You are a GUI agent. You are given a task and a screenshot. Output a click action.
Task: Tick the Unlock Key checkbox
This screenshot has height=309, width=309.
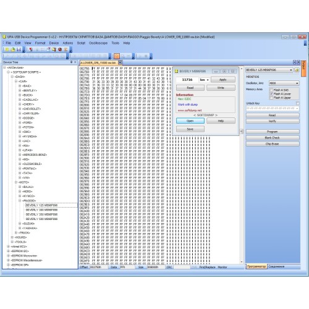click(x=297, y=103)
